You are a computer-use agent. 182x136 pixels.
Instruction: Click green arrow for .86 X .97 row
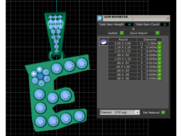(x=160, y=63)
